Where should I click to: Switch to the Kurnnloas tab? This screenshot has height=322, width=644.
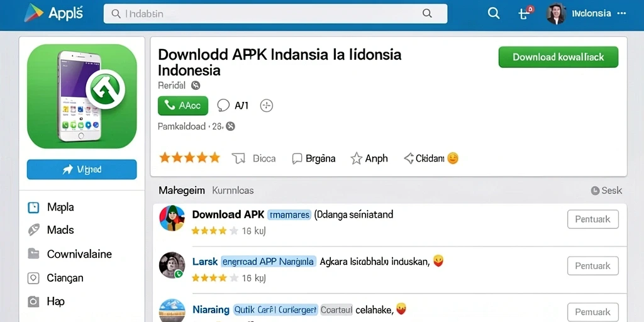coord(233,191)
